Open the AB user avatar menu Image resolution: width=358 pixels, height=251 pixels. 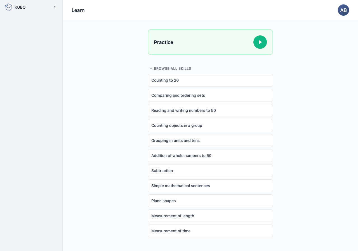click(x=343, y=10)
